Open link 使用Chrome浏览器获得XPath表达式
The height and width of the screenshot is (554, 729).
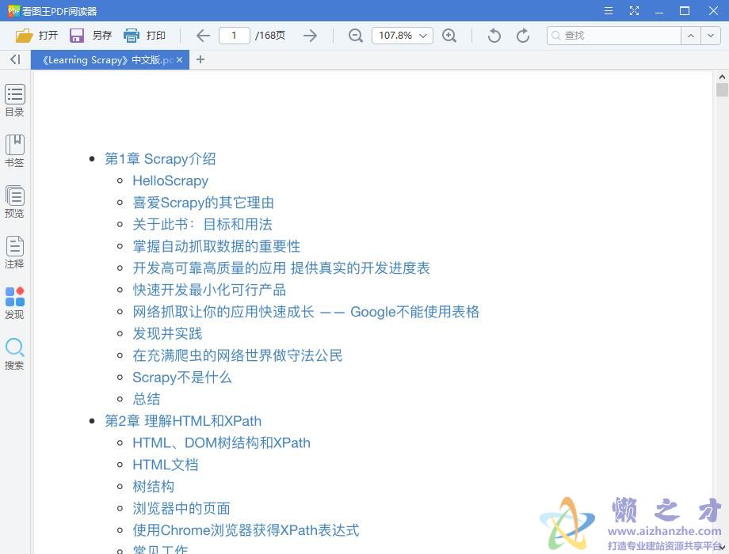[x=246, y=529]
